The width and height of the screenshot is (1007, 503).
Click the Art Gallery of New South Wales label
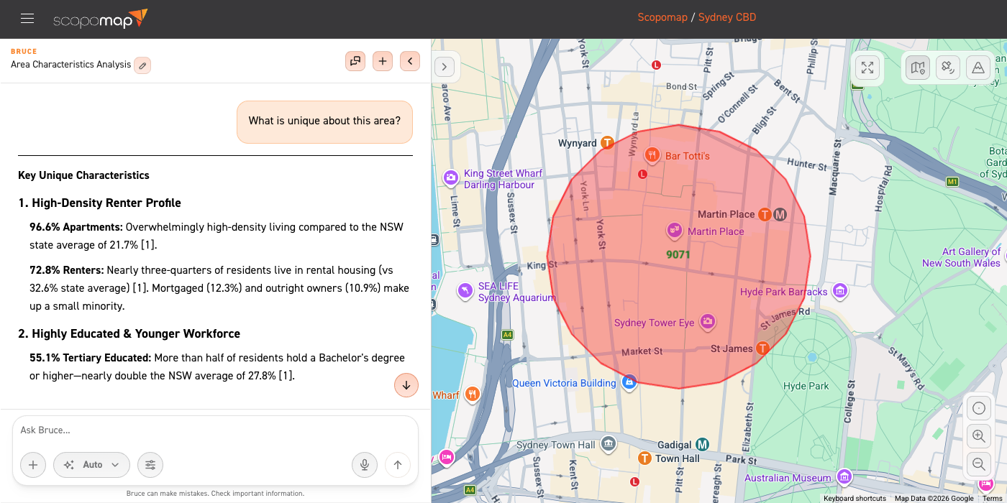coord(962,257)
